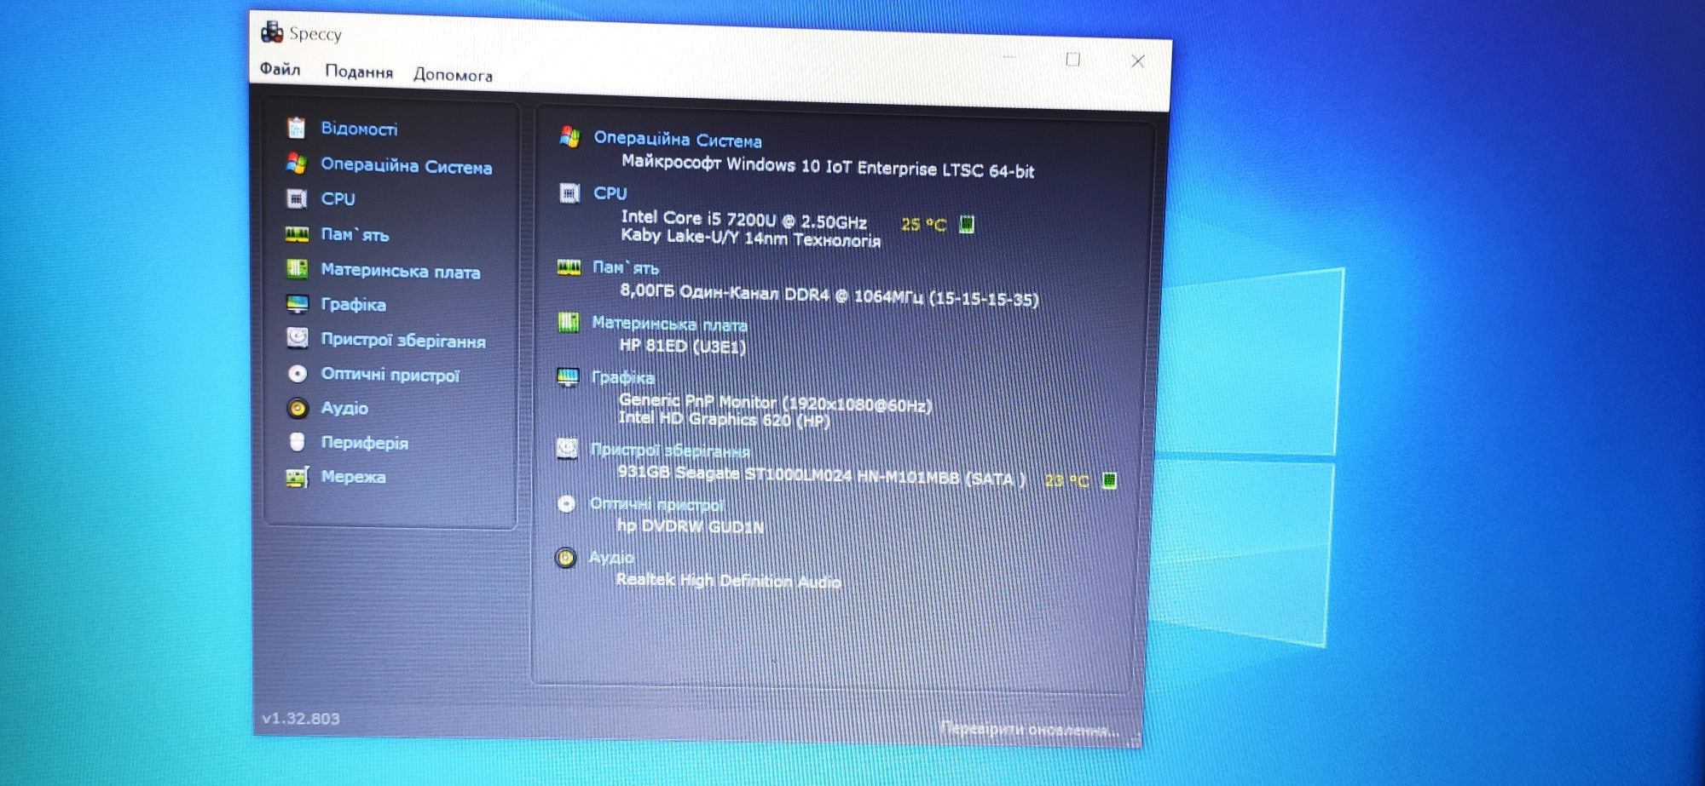Click the CPU chip icon in summary
Screen dimensions: 1705x786
pos(569,193)
